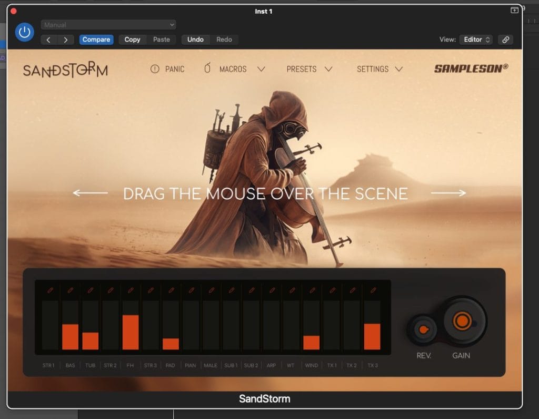Click the "SandStorm" footer label

pyautogui.click(x=265, y=398)
